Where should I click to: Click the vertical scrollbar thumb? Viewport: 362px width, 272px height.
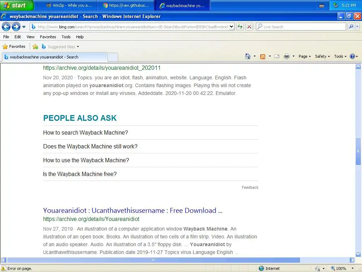pos(358,151)
